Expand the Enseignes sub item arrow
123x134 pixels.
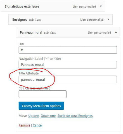(108, 19)
